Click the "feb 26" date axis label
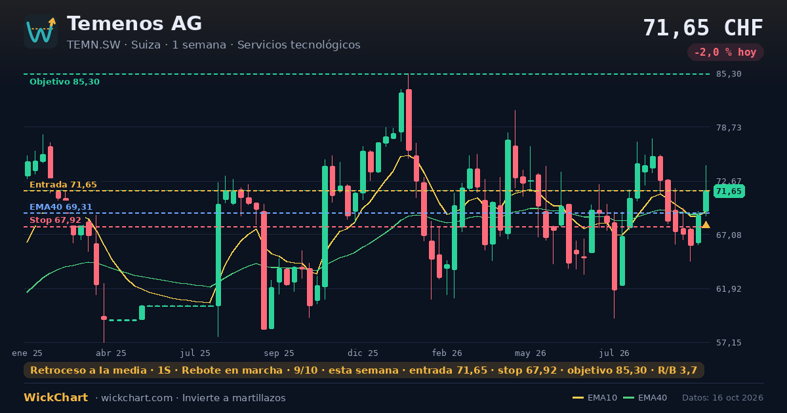 coord(447,353)
